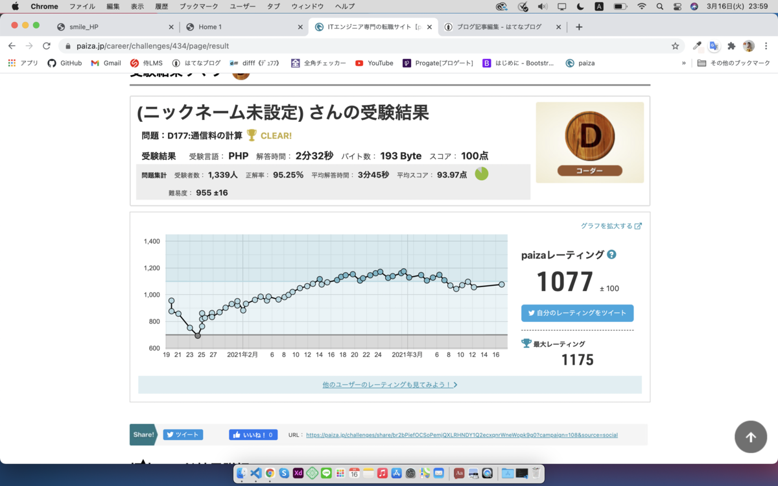The width and height of the screenshot is (778, 486).
Task: Open the Bootstrap はじめに bookmark
Action: (x=519, y=63)
